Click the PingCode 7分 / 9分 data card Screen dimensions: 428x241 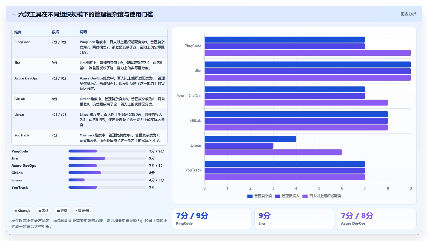[x=212, y=219]
